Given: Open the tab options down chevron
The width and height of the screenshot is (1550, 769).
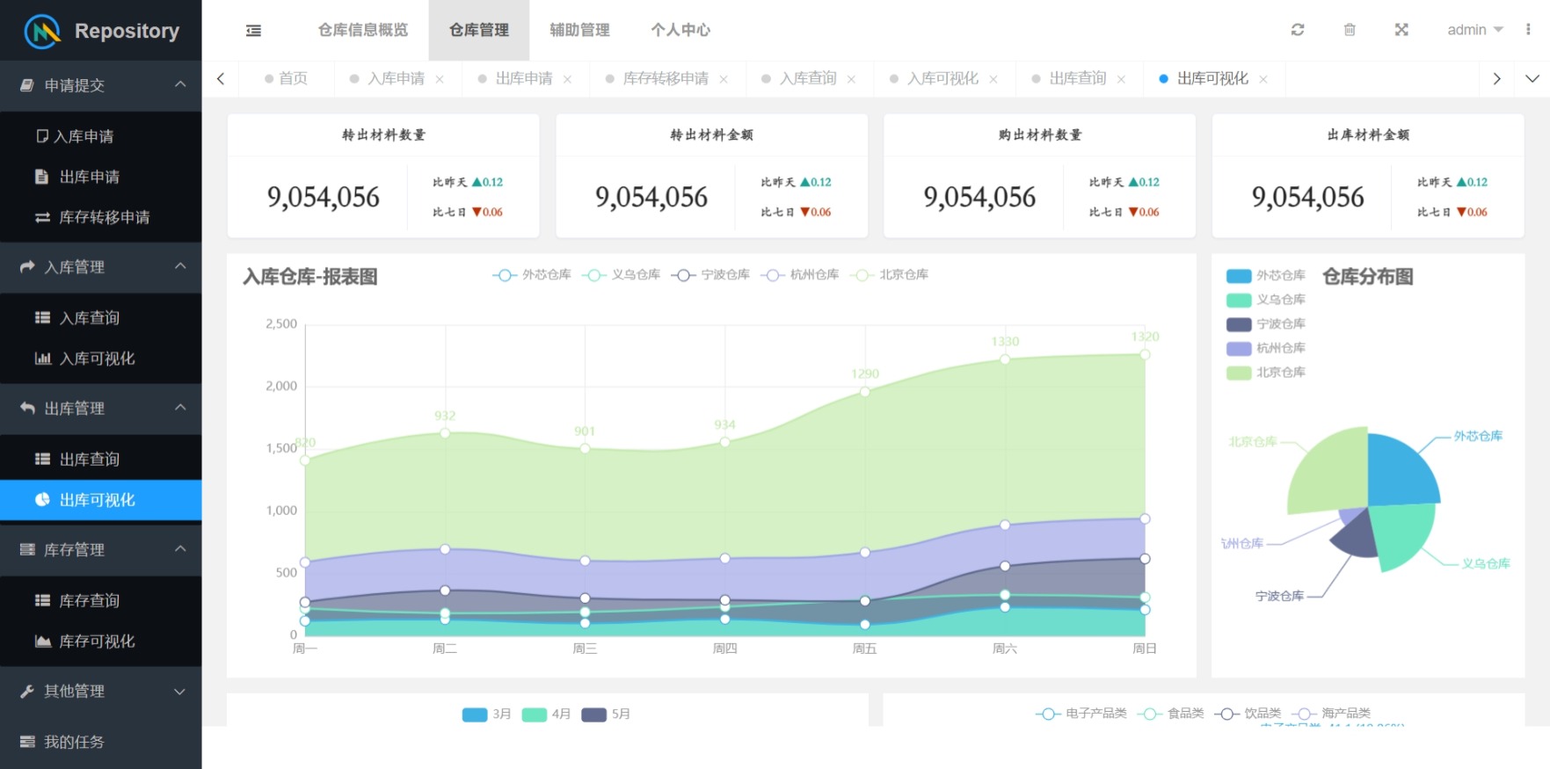Looking at the screenshot, I should [1532, 79].
